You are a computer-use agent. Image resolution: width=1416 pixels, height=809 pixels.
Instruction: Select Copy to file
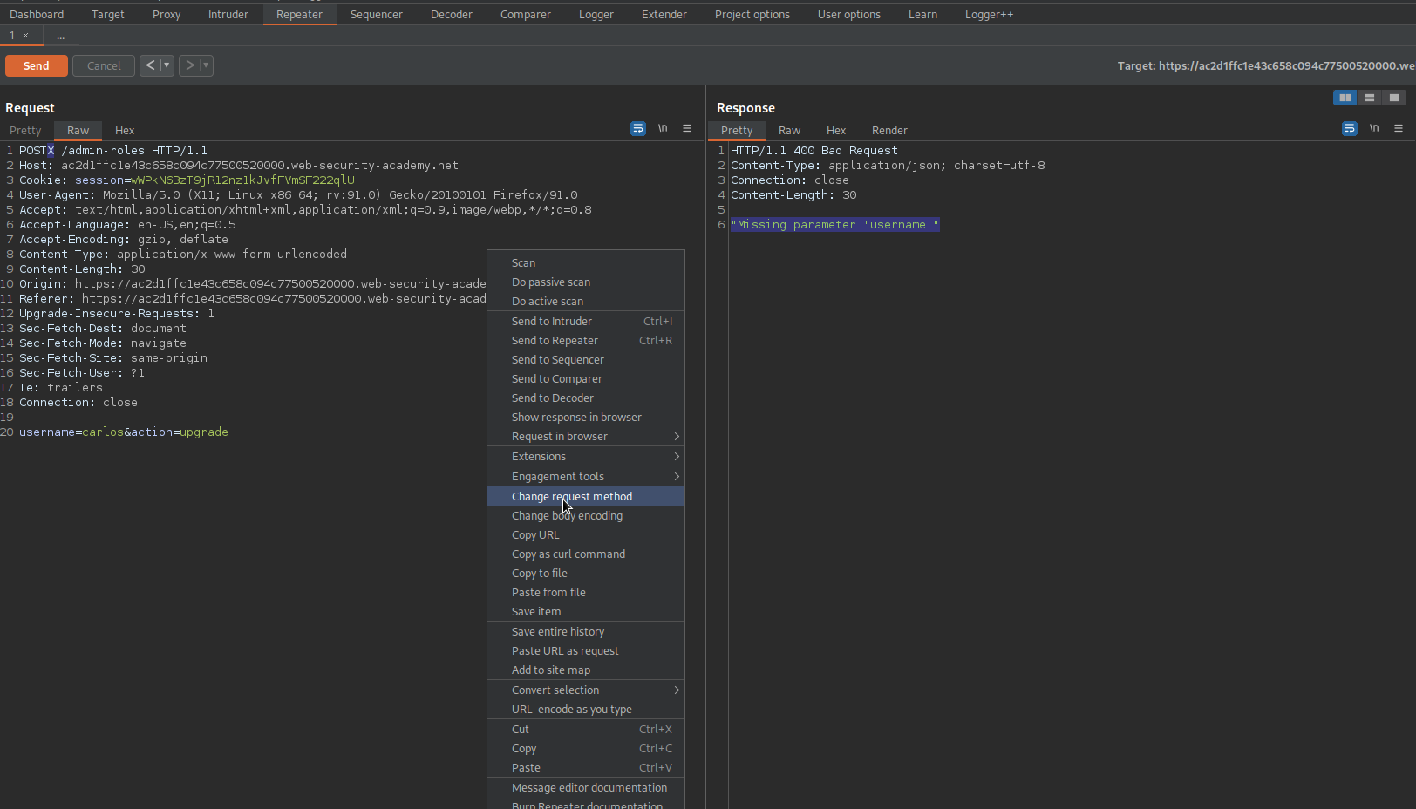[x=586, y=573]
